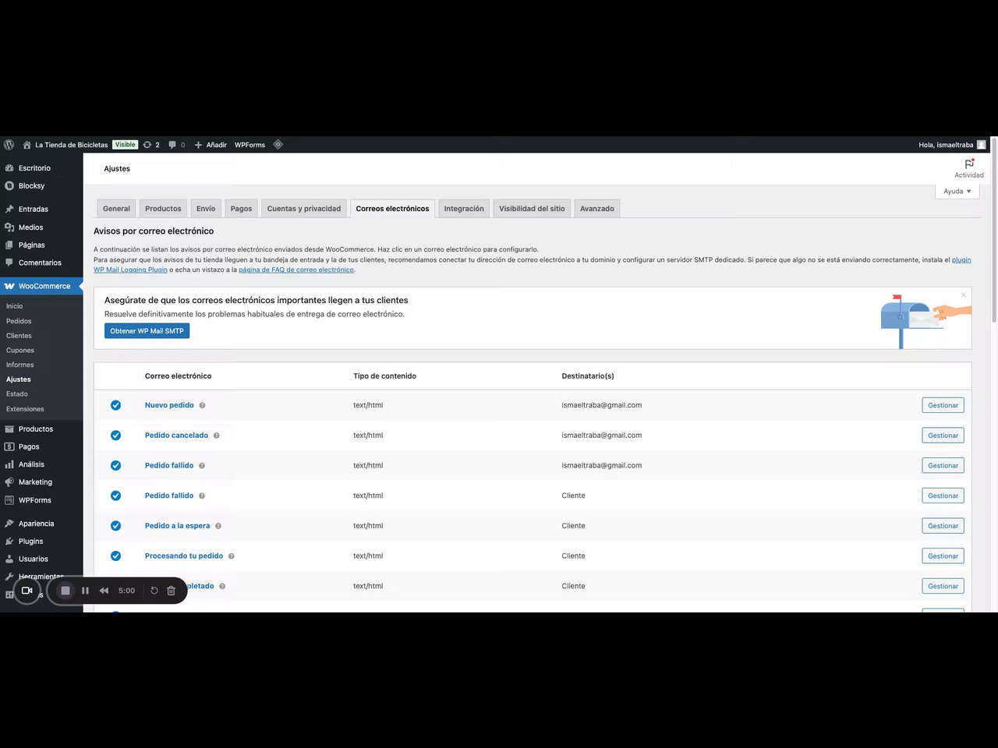Click the Pagos dollar icon

(x=9, y=446)
